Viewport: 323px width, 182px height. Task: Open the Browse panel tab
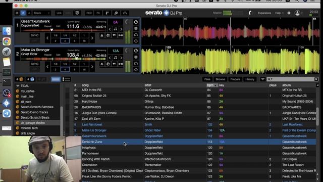pos(220,79)
